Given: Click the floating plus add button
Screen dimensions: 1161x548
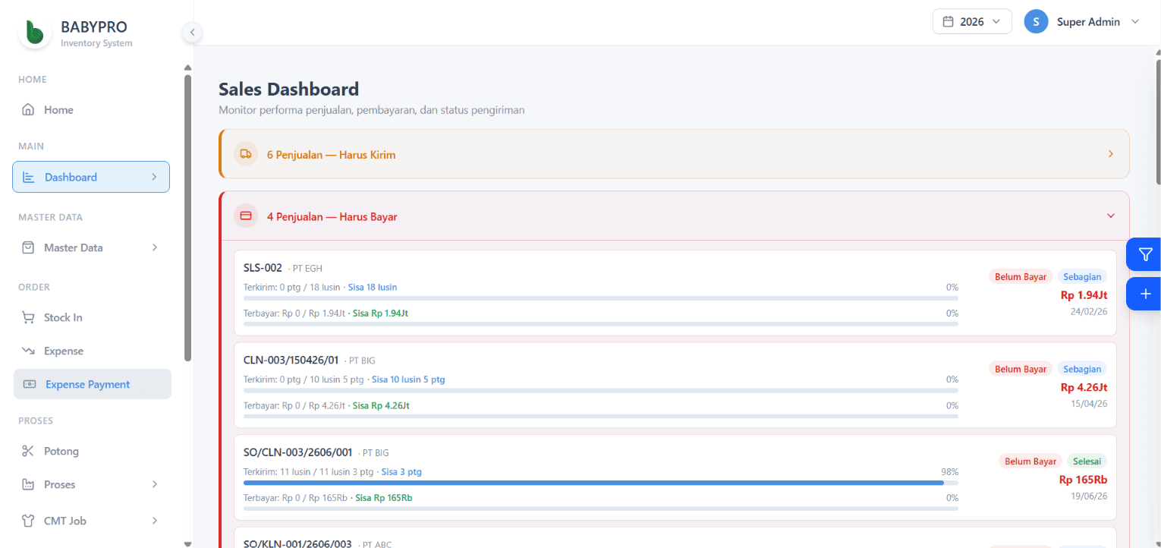Looking at the screenshot, I should (x=1144, y=294).
